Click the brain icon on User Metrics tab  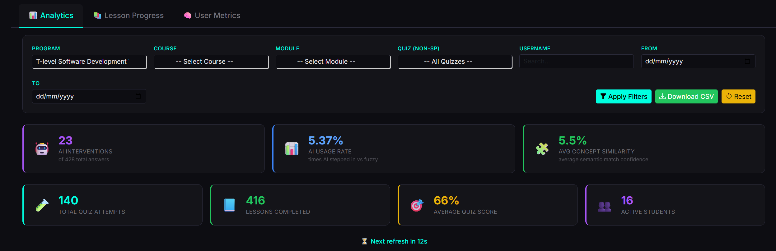click(188, 16)
